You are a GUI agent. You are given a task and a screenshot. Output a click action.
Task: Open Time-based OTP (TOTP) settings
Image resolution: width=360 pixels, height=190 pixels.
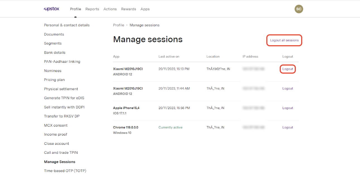coord(65,171)
